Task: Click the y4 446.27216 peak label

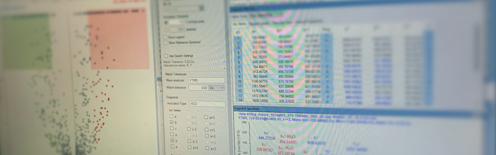Action: [x=266, y=138]
